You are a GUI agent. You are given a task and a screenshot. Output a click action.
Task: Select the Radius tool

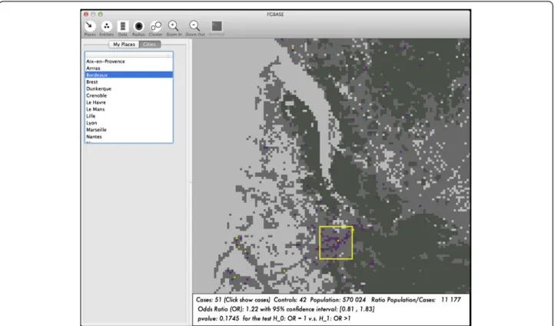click(x=138, y=28)
